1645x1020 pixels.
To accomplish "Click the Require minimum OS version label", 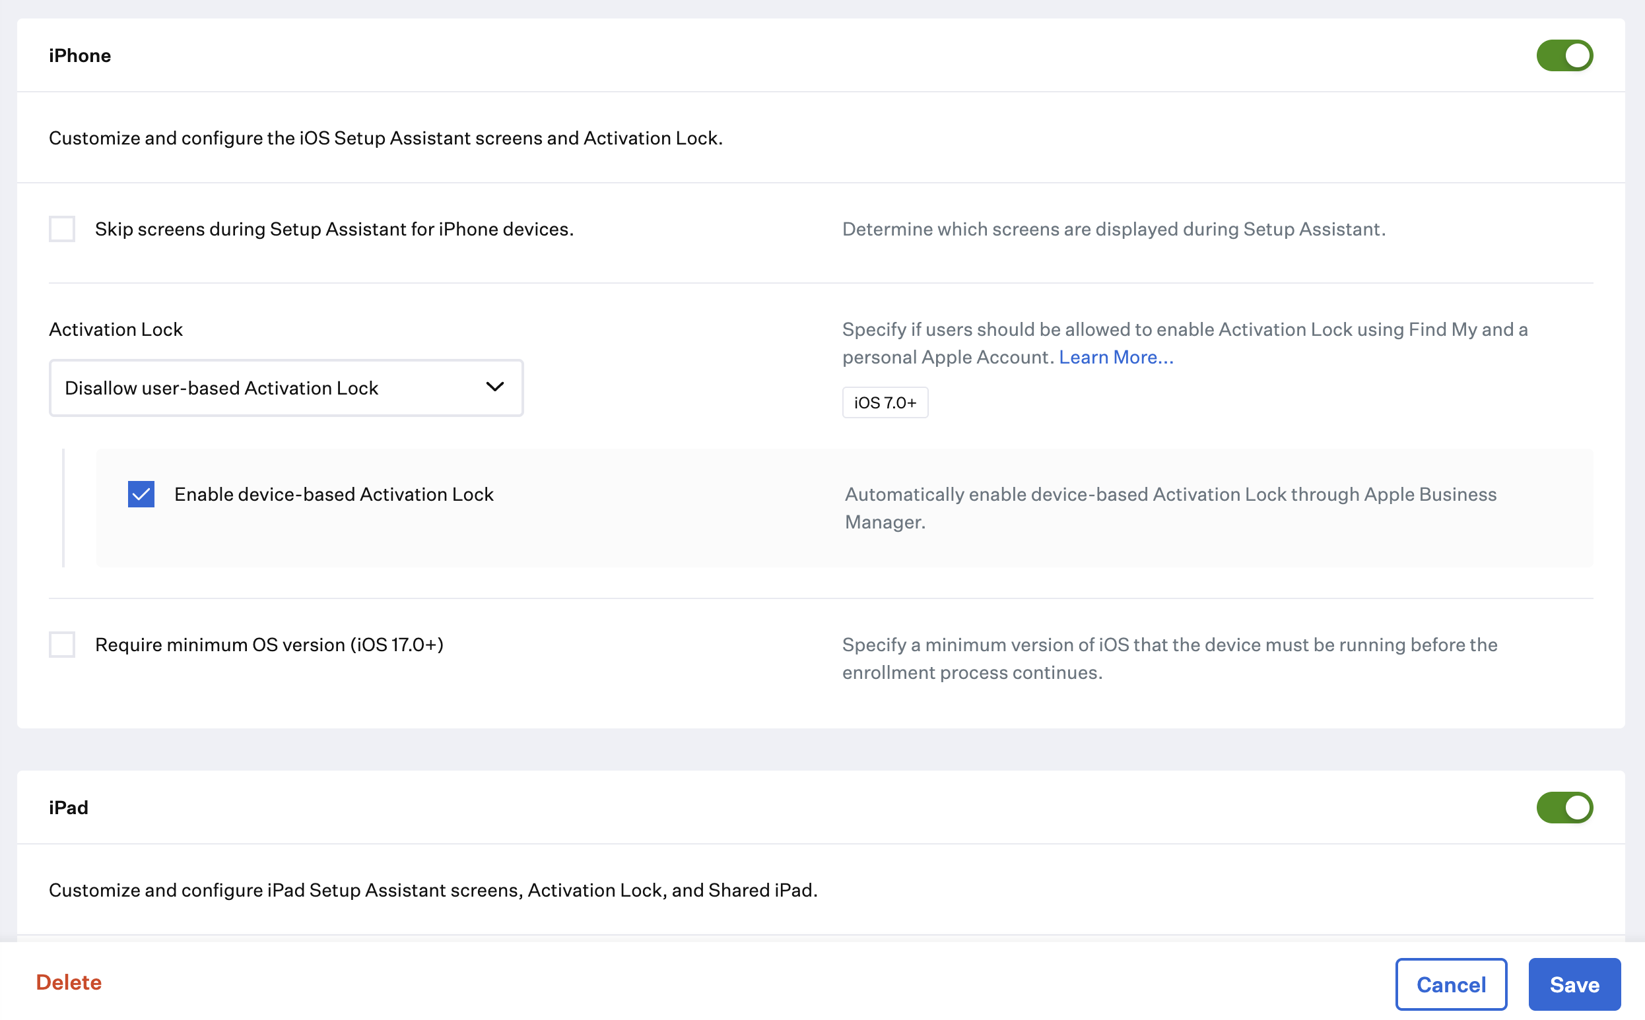I will [269, 645].
